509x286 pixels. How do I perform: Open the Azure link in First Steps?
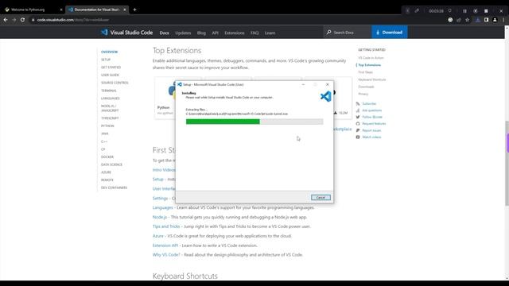158,236
